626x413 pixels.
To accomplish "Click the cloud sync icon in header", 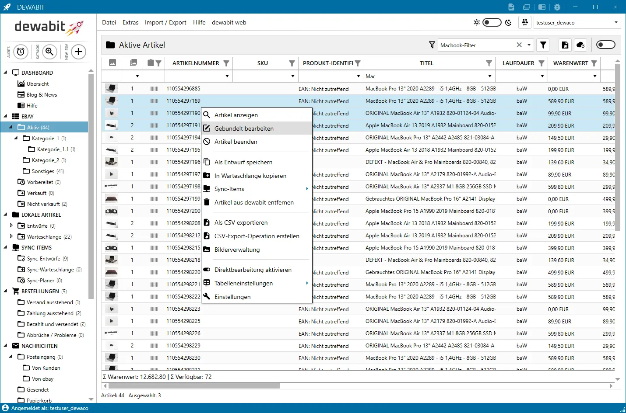I will 580,45.
